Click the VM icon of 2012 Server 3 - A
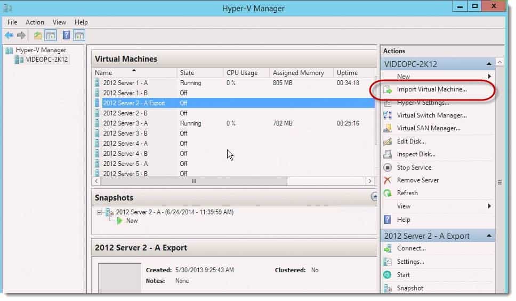Viewport: 516px width, 301px height. coord(97,123)
